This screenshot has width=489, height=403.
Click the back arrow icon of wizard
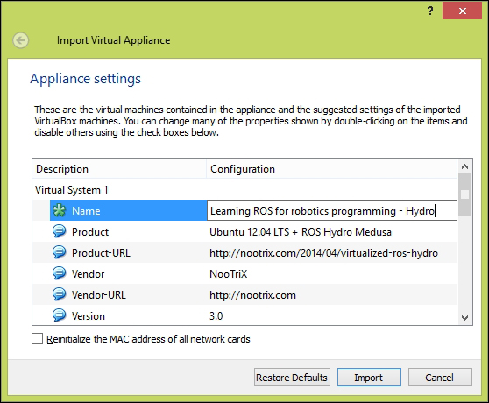pyautogui.click(x=21, y=40)
